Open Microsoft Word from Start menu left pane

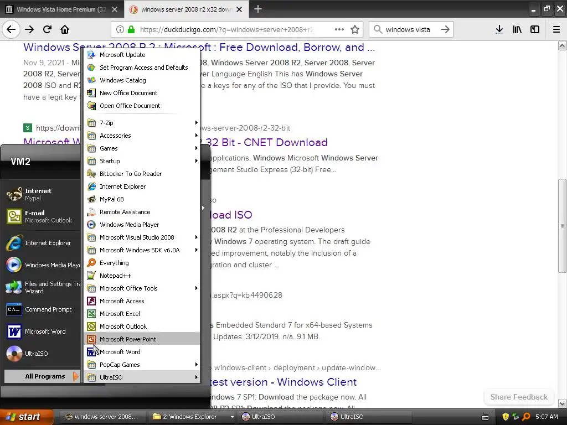click(x=42, y=331)
